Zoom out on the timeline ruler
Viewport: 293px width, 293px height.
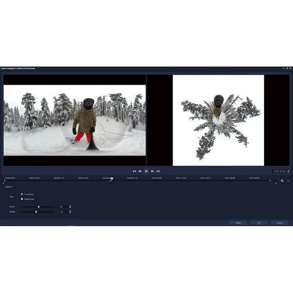click(x=288, y=181)
